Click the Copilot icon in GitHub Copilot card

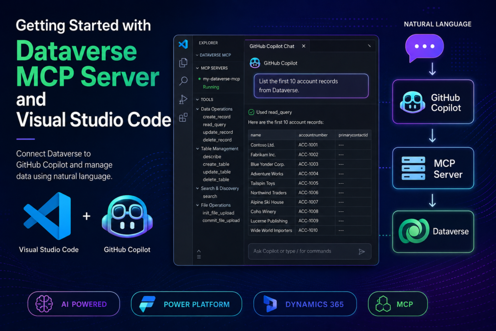(412, 102)
